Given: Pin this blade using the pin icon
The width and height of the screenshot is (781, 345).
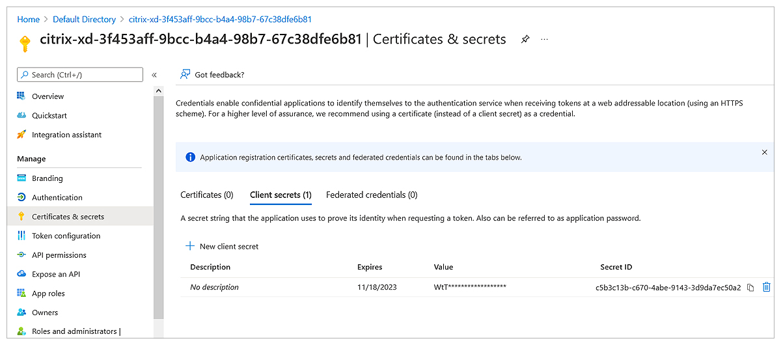Looking at the screenshot, I should (525, 39).
